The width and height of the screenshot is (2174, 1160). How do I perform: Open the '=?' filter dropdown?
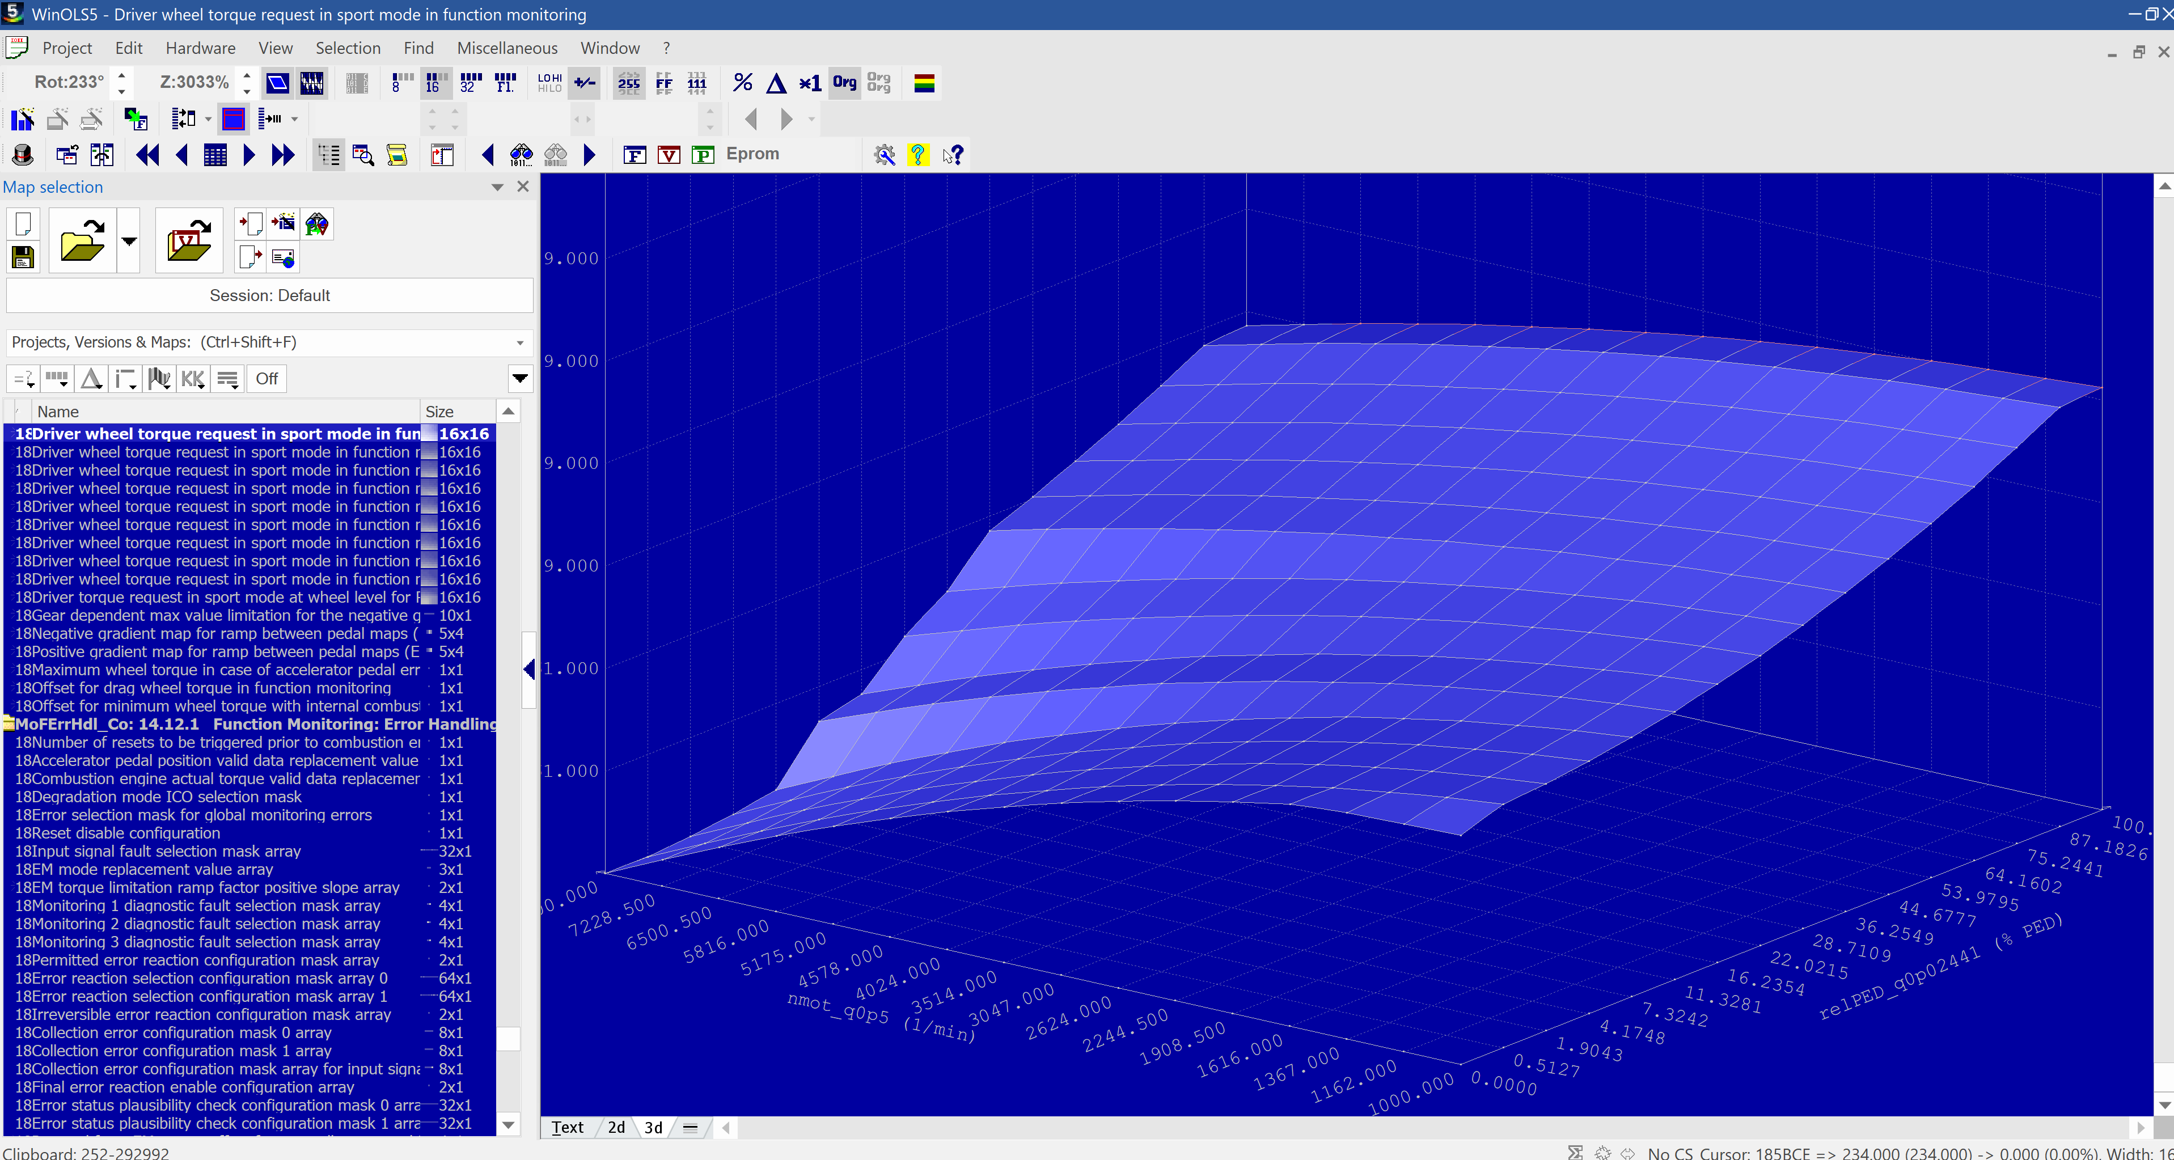(23, 379)
